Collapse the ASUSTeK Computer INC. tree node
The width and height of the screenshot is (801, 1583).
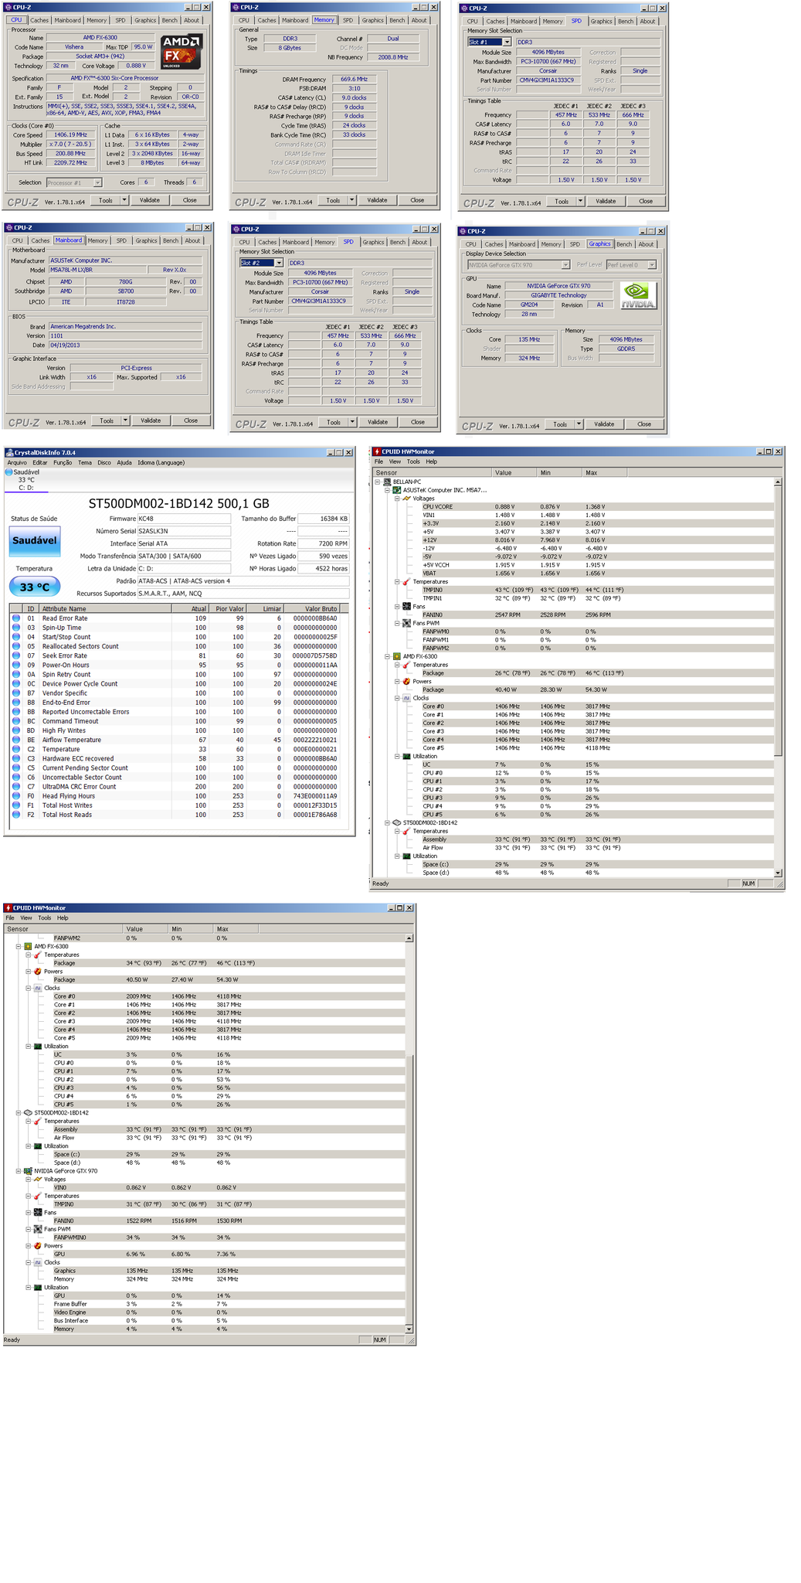point(388,490)
